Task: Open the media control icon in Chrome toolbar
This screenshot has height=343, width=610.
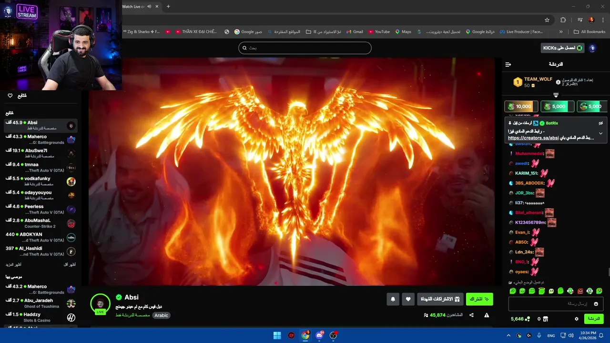Action: click(x=580, y=20)
